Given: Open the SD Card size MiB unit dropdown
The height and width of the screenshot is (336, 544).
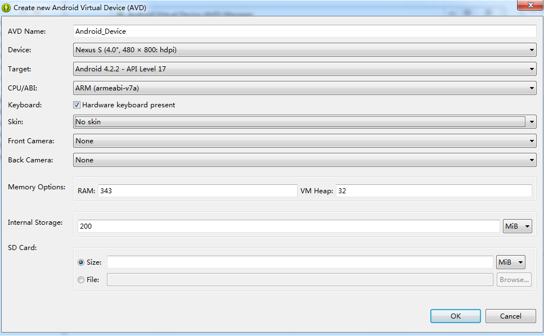Looking at the screenshot, I should [511, 262].
